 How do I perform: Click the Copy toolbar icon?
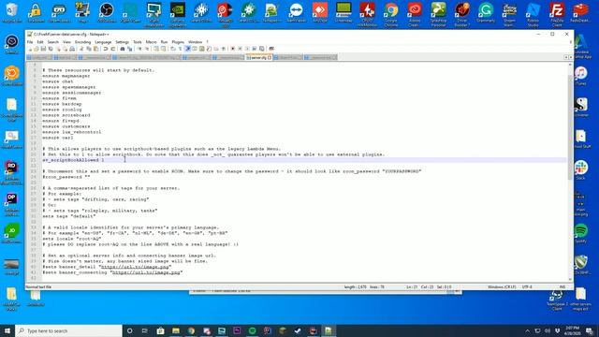point(89,49)
